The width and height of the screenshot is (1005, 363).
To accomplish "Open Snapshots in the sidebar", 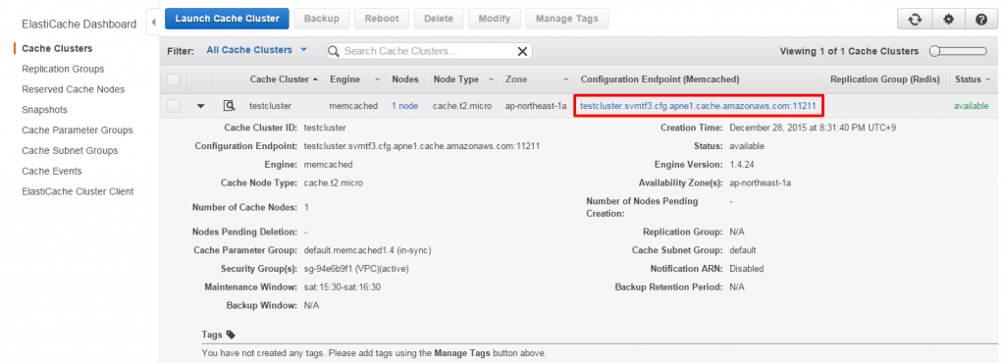I will click(44, 110).
